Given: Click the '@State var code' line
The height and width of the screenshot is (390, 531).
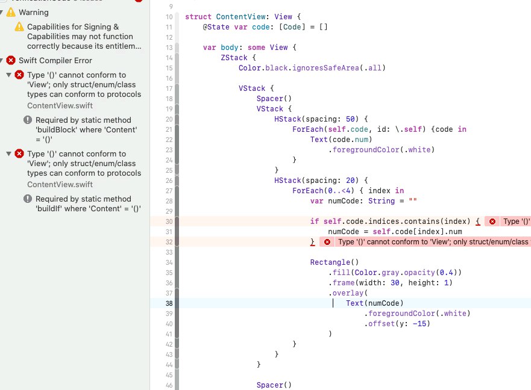Looking at the screenshot, I should (x=265, y=26).
